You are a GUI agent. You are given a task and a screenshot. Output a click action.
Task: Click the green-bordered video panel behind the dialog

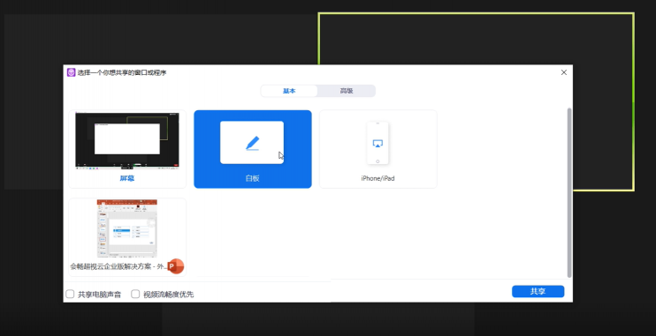477,39
